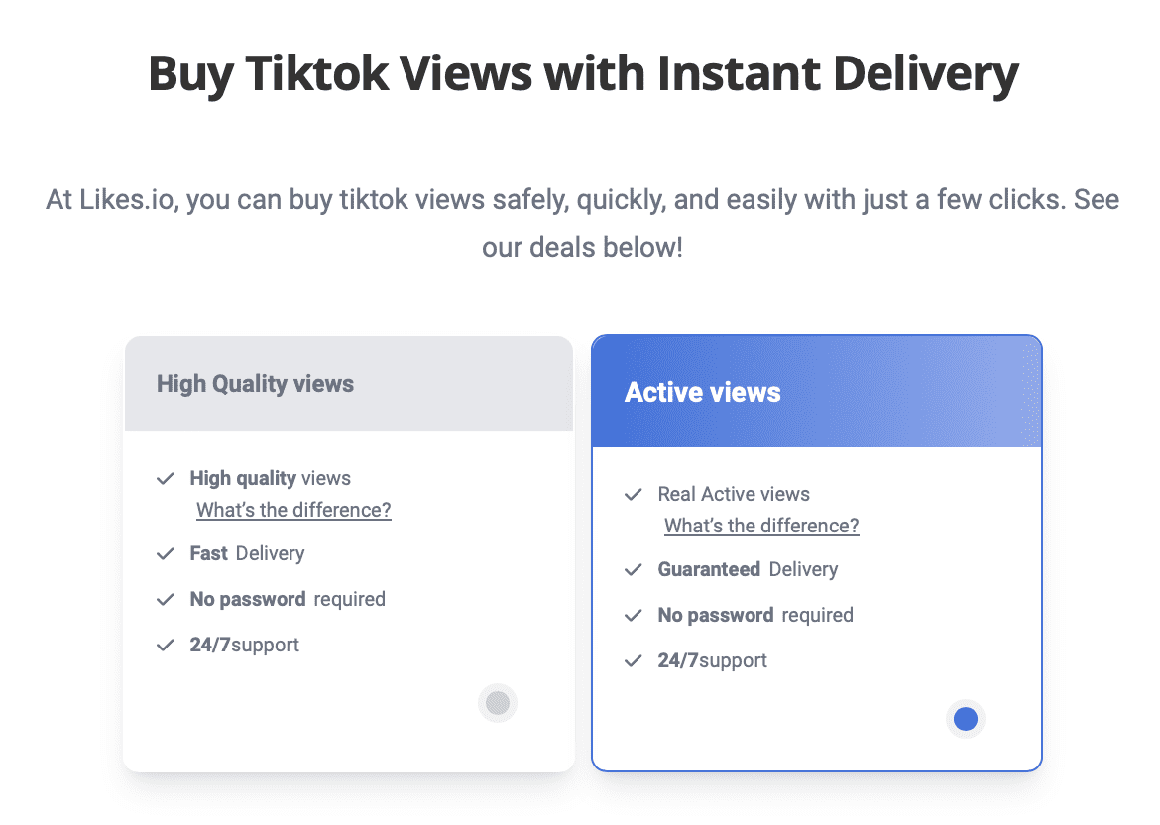
Task: Select the blue Active views radio button
Action: (965, 719)
